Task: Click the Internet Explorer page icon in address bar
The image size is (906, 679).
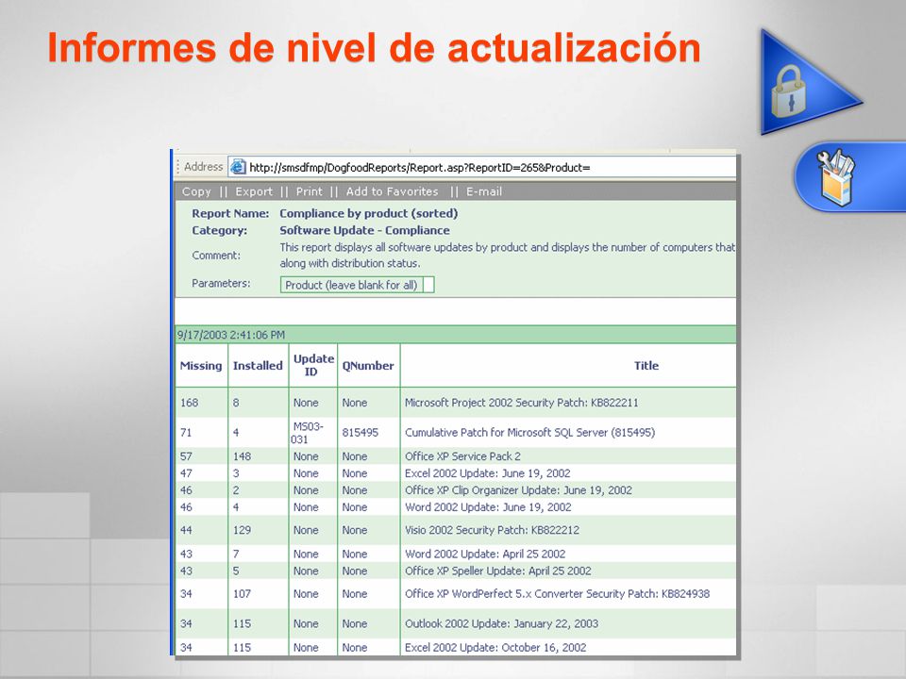Action: (x=238, y=168)
